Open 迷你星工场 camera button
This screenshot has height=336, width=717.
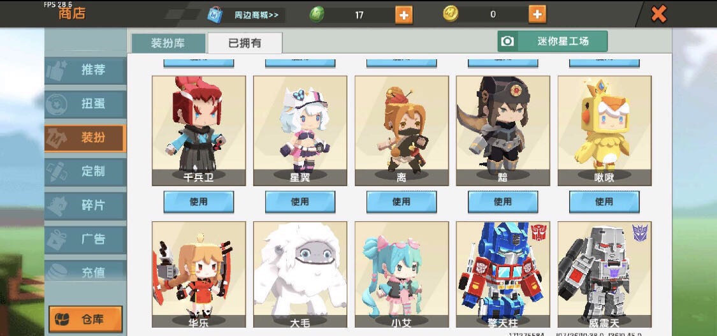[553, 41]
